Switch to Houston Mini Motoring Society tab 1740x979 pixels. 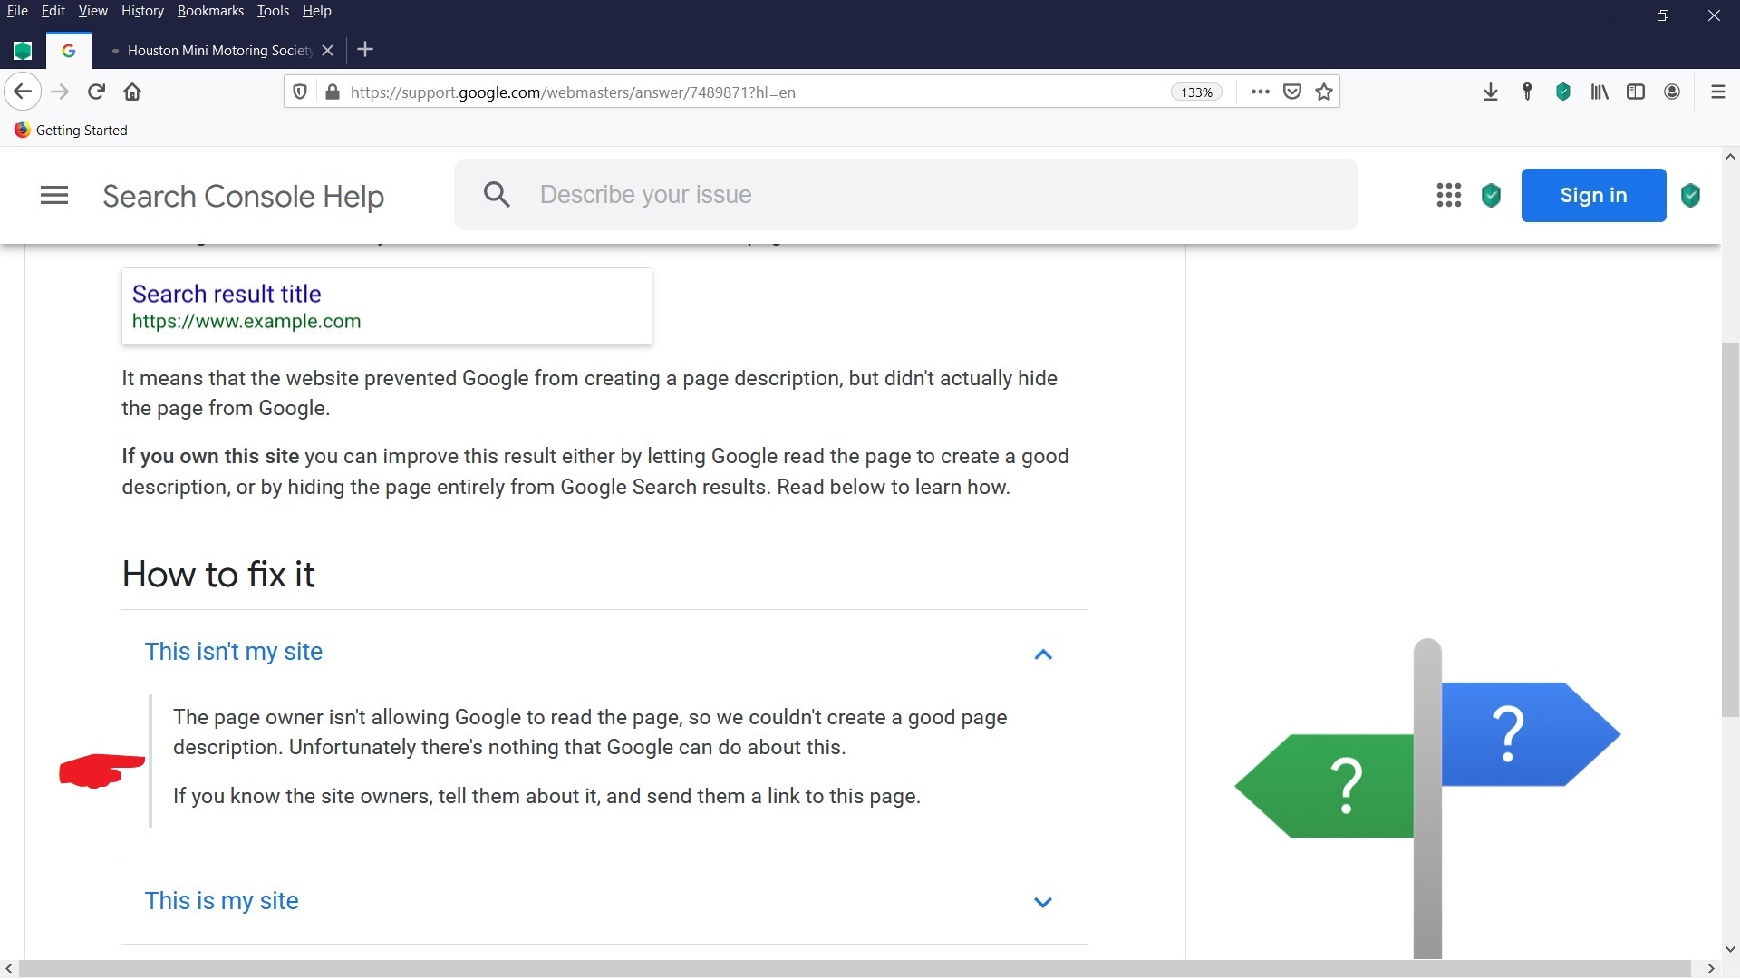[220, 51]
